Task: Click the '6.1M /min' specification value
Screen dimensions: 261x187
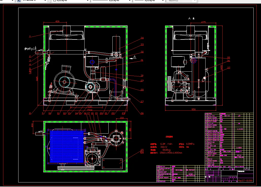Action: (166, 144)
